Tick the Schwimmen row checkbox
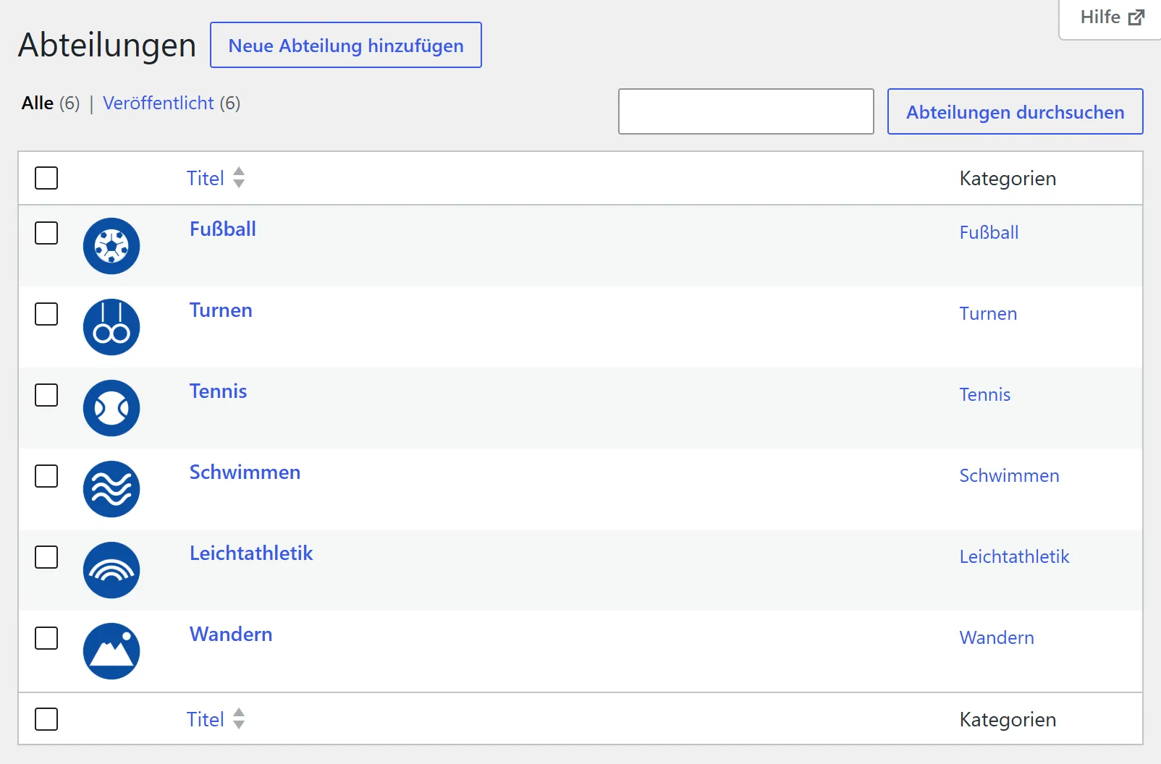Image resolution: width=1161 pixels, height=764 pixels. pos(46,476)
